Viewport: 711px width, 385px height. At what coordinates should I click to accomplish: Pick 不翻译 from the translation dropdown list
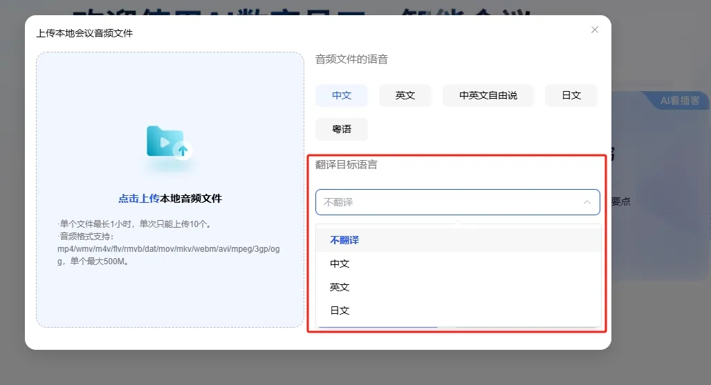tap(344, 240)
